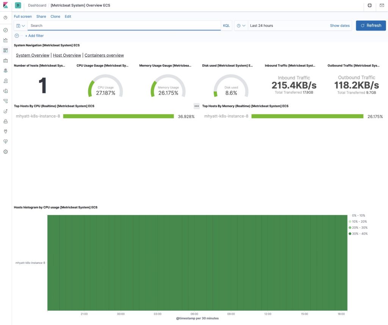Click the filter options icon beside Add filter
Viewport: 388px width, 325px height.
pos(17,36)
